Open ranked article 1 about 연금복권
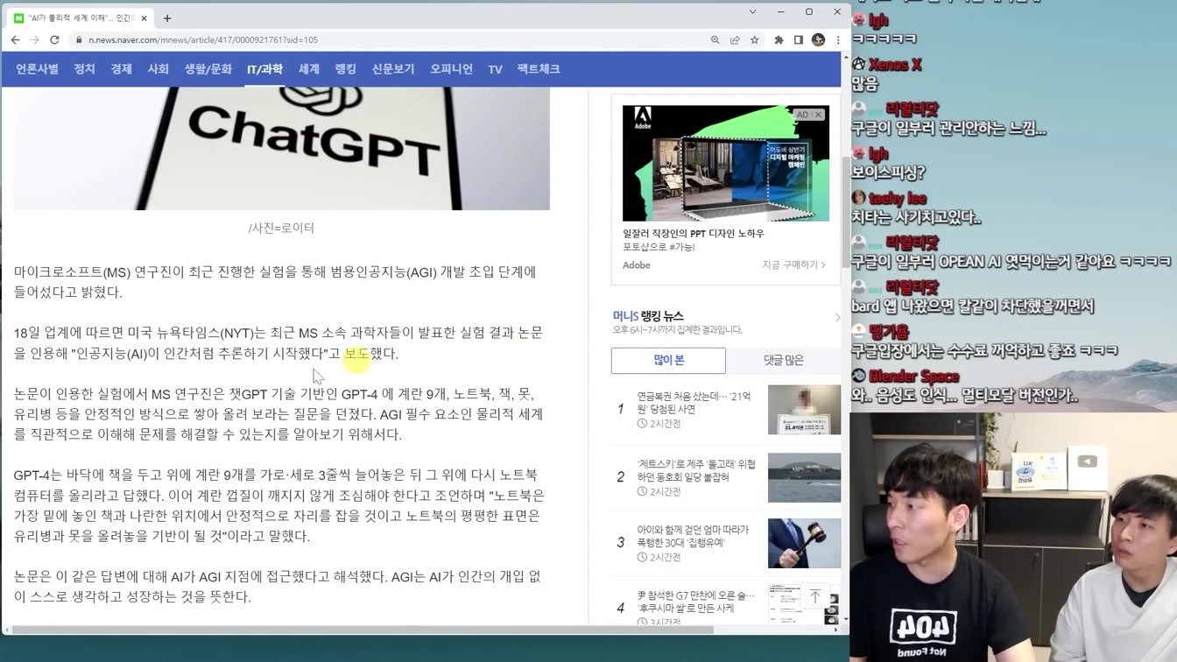Image resolution: width=1177 pixels, height=662 pixels. tap(694, 403)
